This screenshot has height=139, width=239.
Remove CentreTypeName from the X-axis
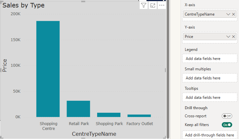click(233, 14)
